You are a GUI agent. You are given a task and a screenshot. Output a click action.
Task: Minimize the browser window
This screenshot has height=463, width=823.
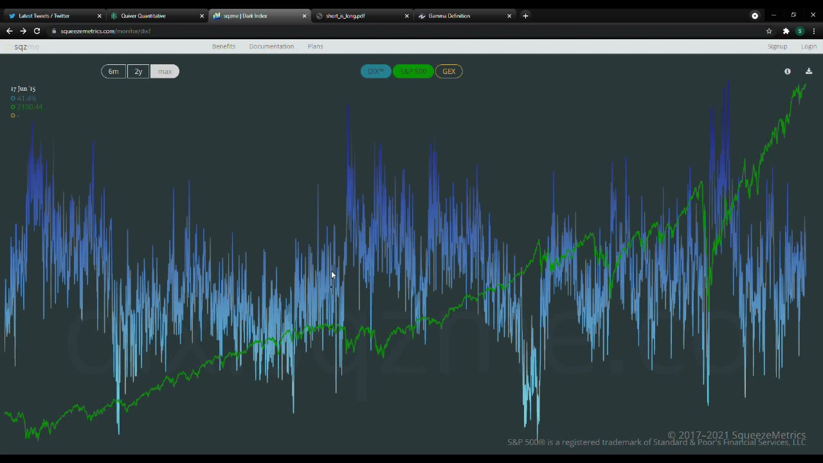(x=773, y=15)
